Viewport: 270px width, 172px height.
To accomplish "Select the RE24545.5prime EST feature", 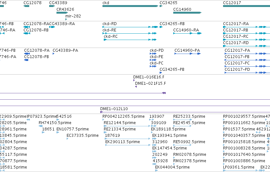I will [182, 126].
